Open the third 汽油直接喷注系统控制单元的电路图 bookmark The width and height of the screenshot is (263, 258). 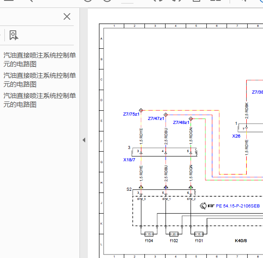pyautogui.click(x=40, y=100)
